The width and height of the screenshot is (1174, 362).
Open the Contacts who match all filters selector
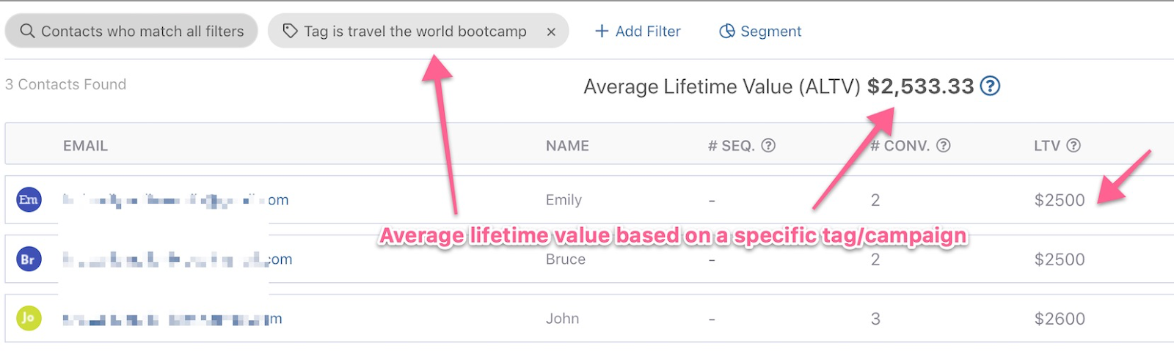point(132,32)
